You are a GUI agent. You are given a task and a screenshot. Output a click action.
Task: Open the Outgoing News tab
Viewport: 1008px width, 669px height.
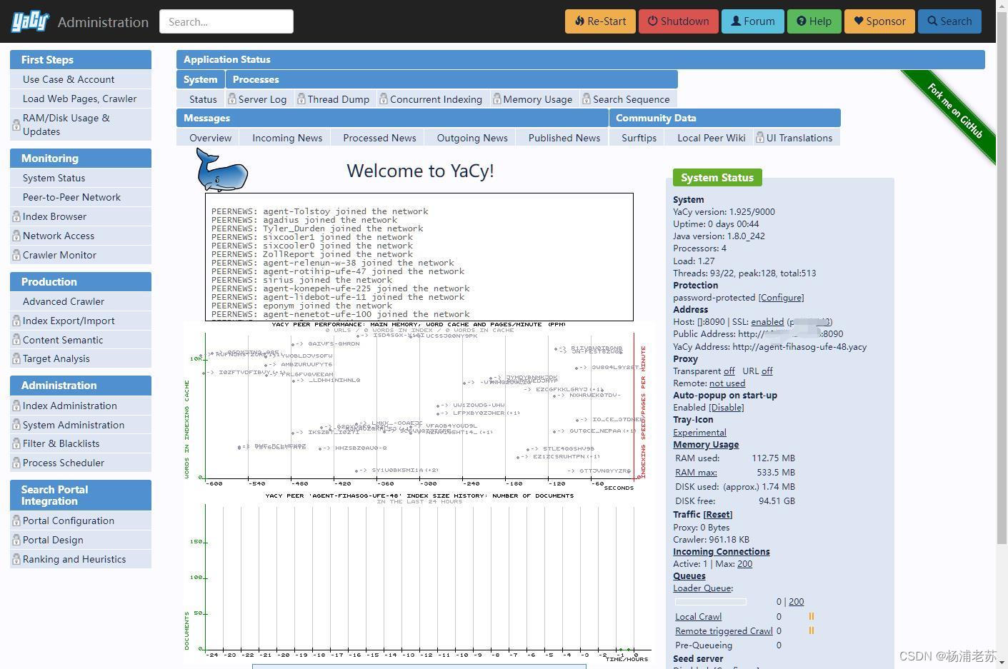pos(472,138)
